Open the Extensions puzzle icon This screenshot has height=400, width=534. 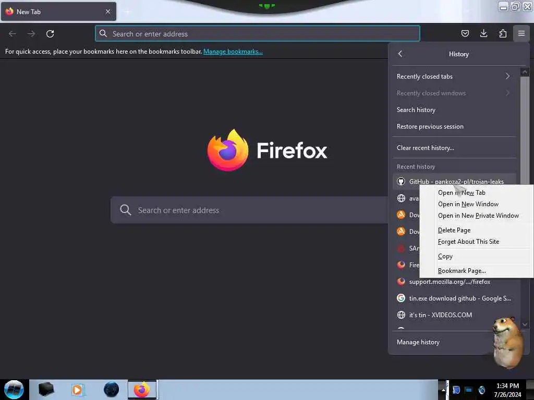pyautogui.click(x=503, y=33)
